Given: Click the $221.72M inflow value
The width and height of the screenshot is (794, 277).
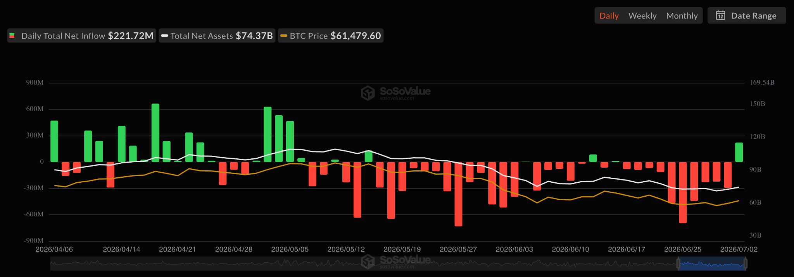Looking at the screenshot, I should [x=131, y=36].
